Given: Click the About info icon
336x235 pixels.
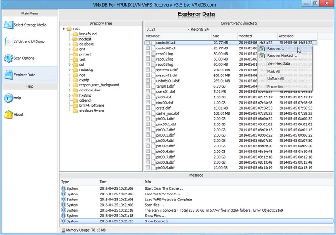Looking at the screenshot, I should point(8,114).
